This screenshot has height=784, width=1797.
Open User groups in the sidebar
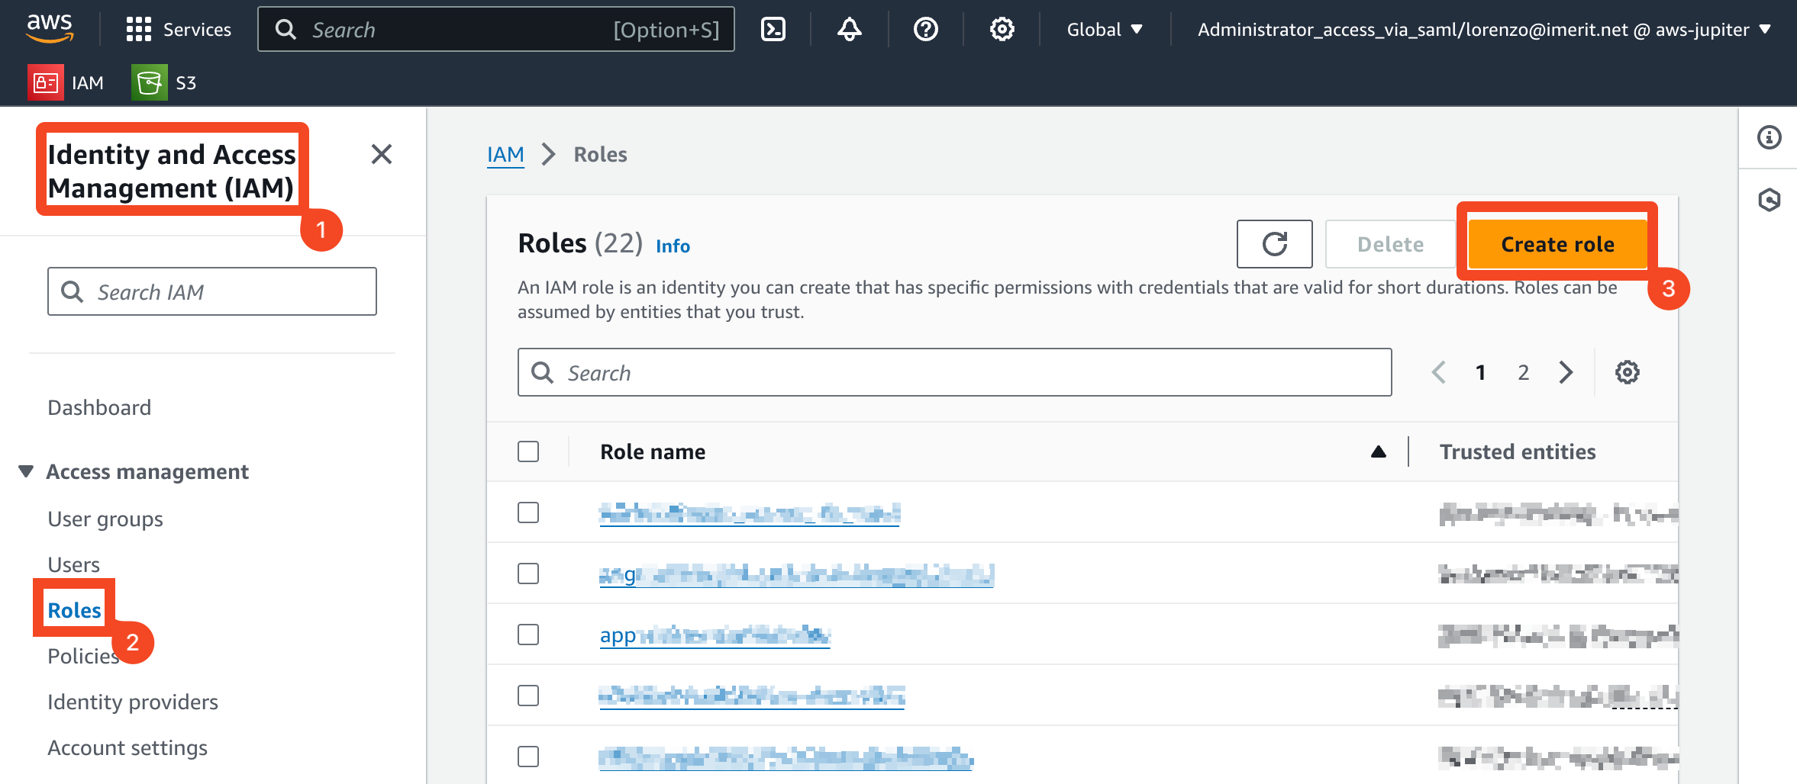click(105, 519)
